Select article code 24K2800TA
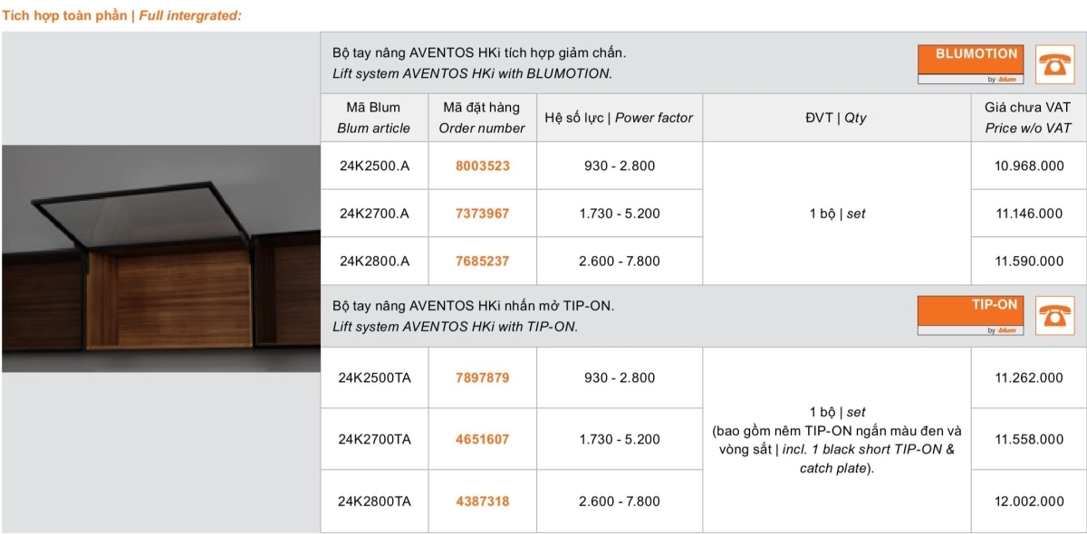 tap(374, 501)
